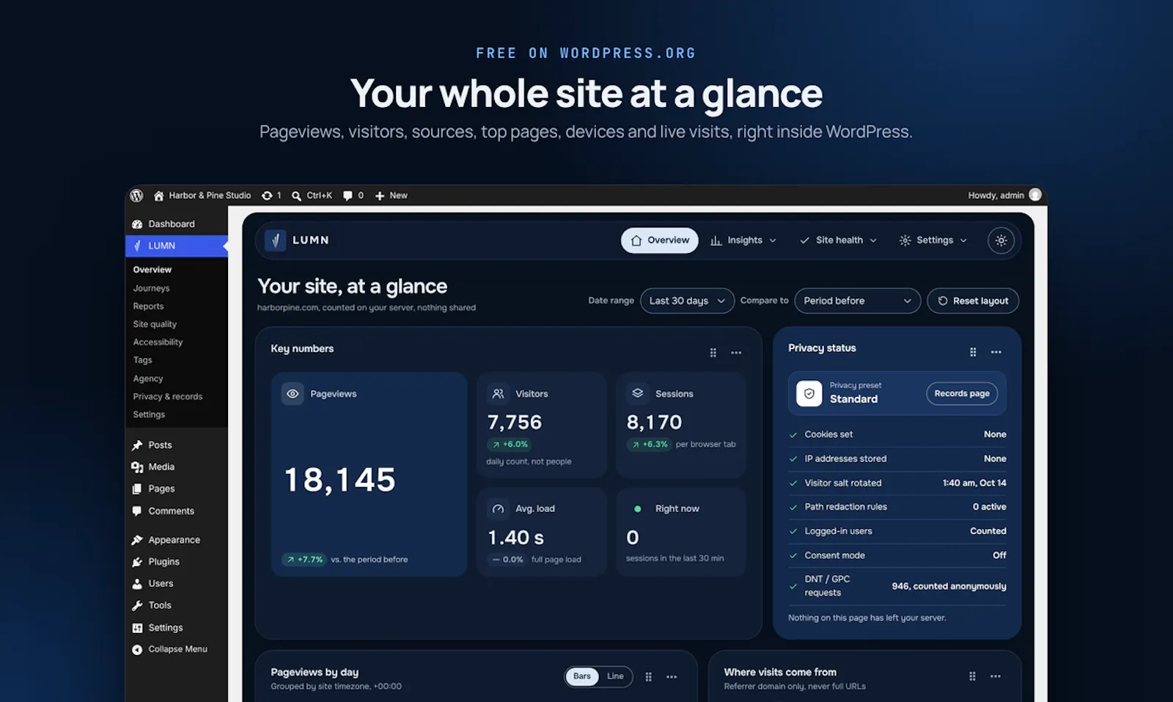Open the LUMN sidebar menu item
Image resolution: width=1173 pixels, height=702 pixels.
coord(177,246)
